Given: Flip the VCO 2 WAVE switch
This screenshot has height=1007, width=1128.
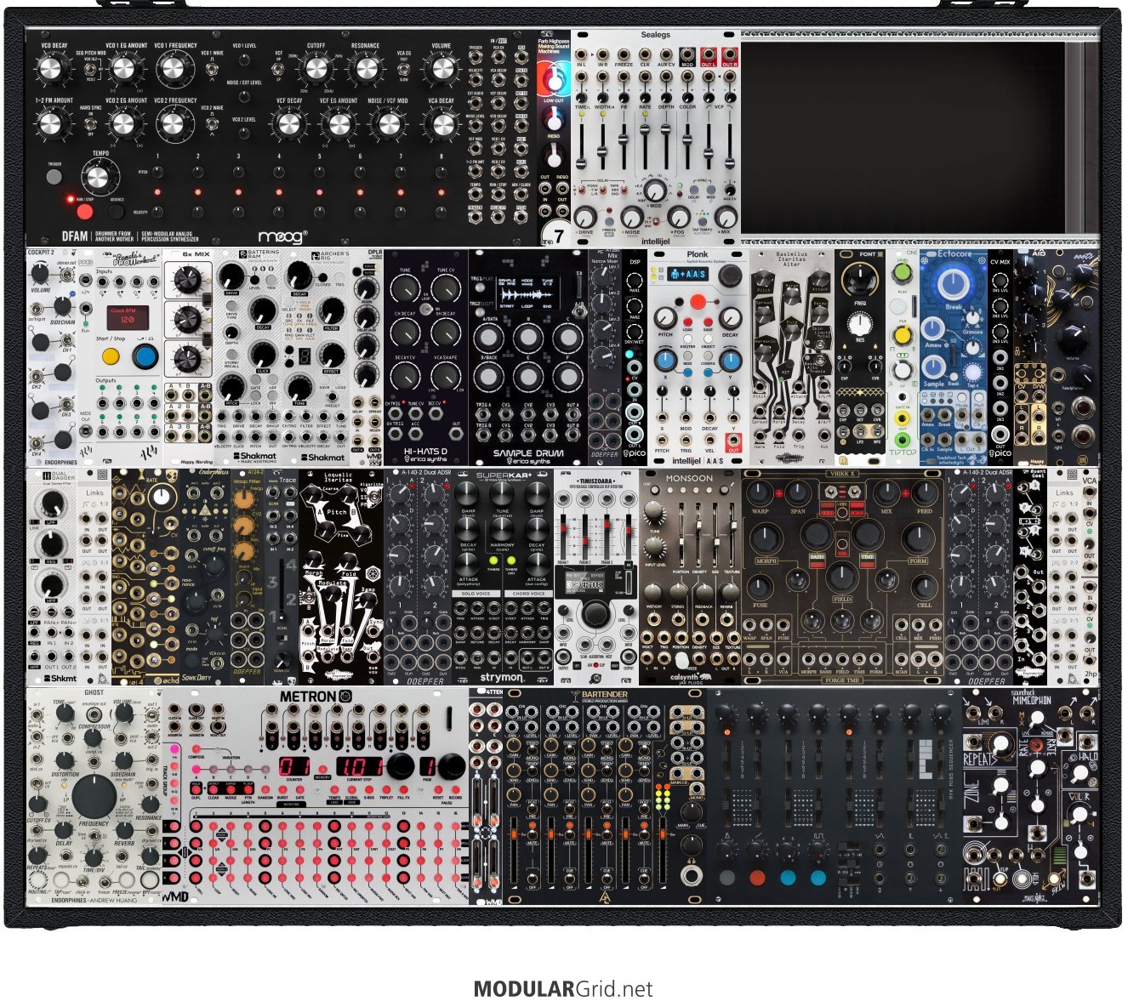Looking at the screenshot, I should [x=212, y=123].
